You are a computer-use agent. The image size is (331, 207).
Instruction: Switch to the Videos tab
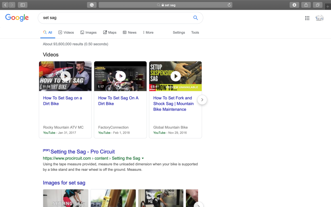point(66,33)
